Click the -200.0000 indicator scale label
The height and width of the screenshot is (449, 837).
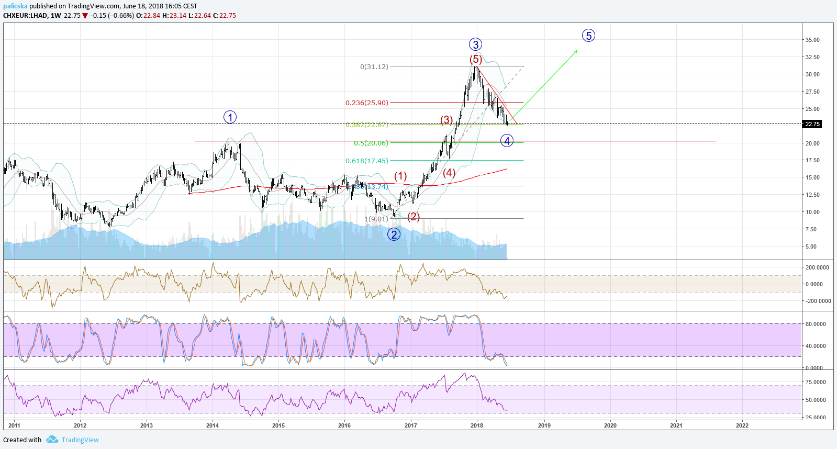coord(818,301)
